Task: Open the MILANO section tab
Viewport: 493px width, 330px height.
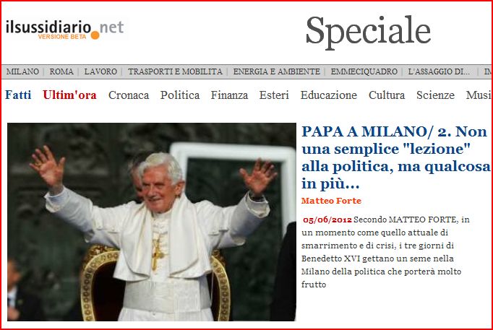Action: coord(22,71)
